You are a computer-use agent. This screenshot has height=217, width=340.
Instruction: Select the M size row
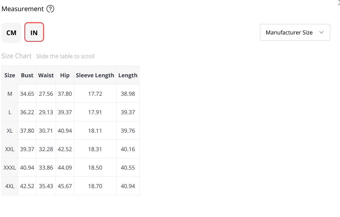71,94
